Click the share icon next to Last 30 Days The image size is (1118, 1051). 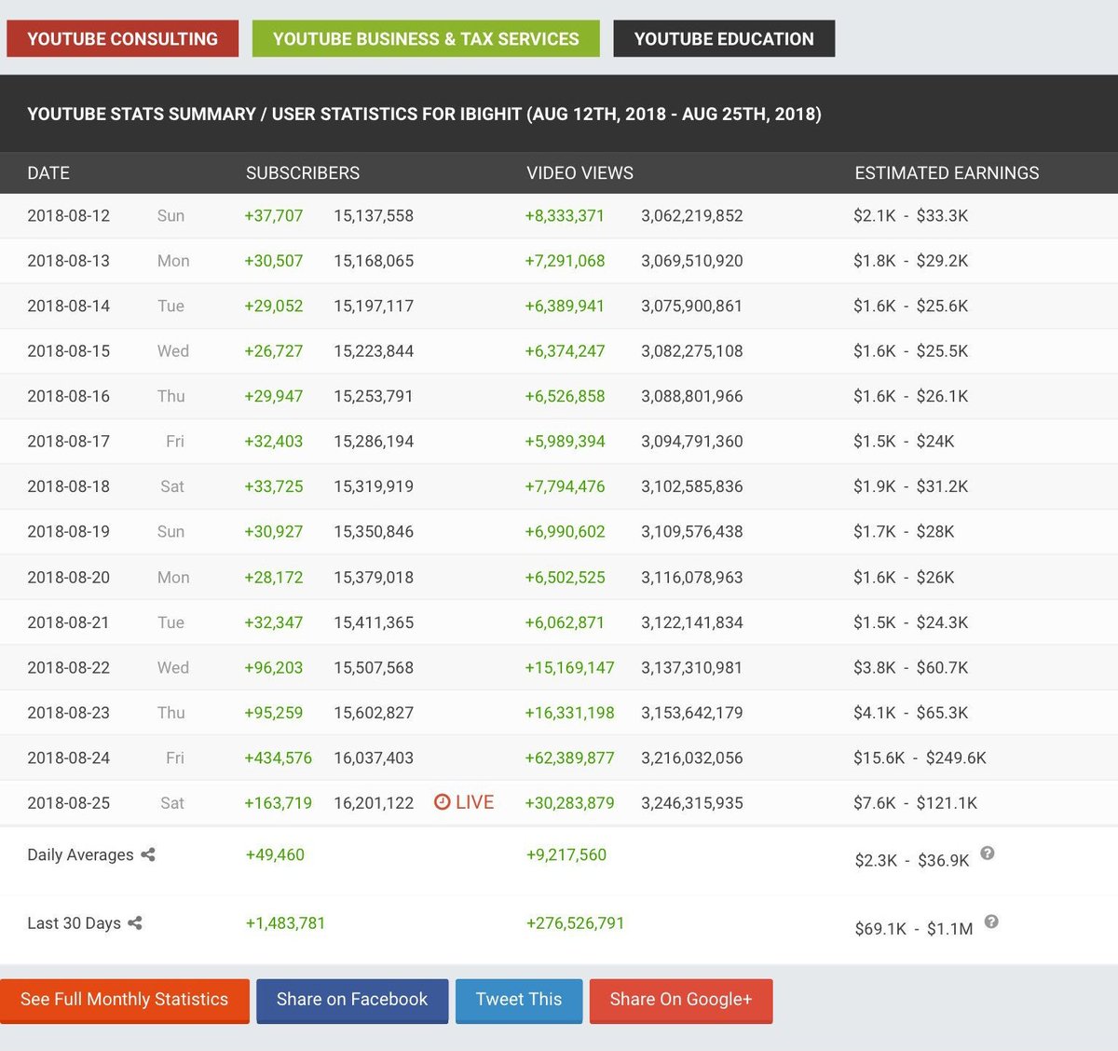[135, 923]
